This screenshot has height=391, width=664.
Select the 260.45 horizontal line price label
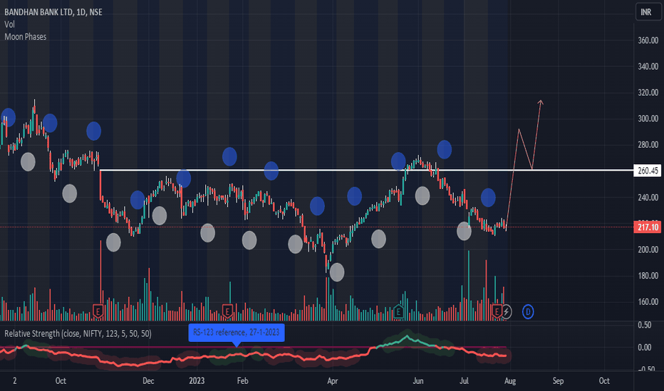coord(647,171)
